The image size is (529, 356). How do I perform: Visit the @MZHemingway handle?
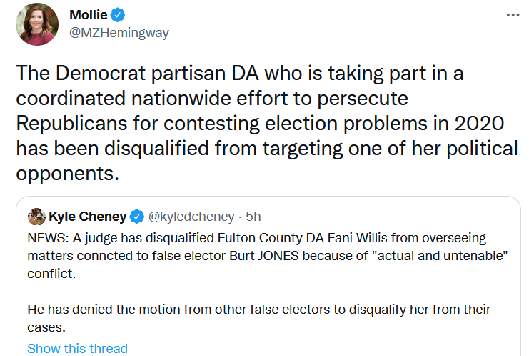(x=119, y=33)
